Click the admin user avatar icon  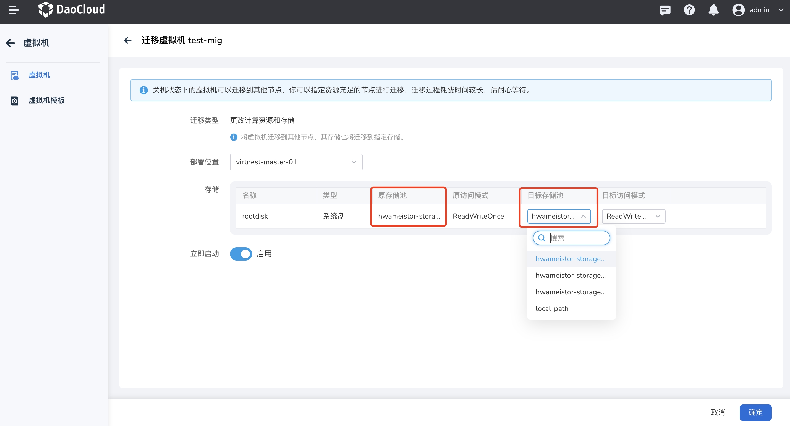click(x=738, y=10)
